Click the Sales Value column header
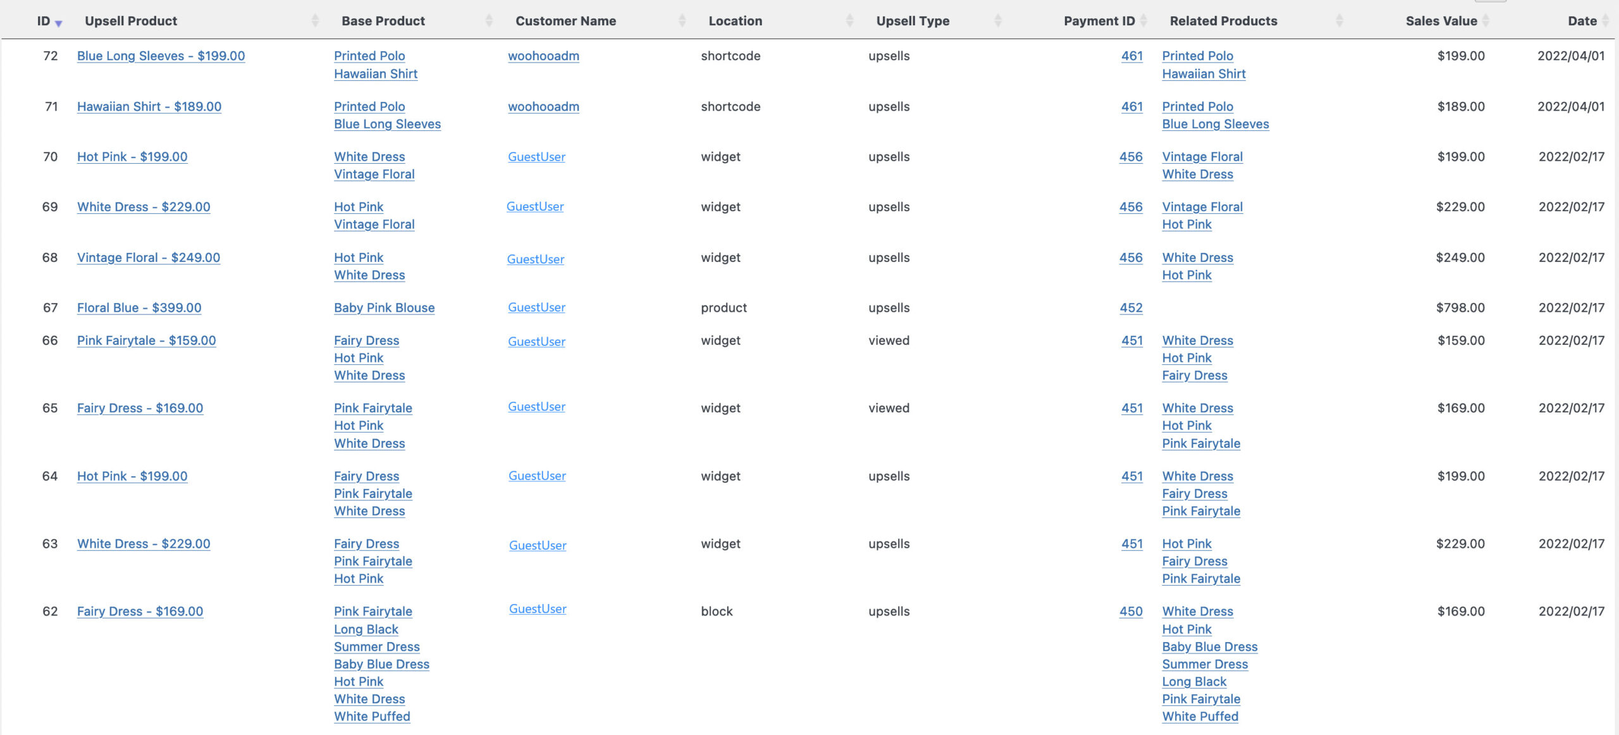This screenshot has width=1619, height=735. pos(1441,21)
